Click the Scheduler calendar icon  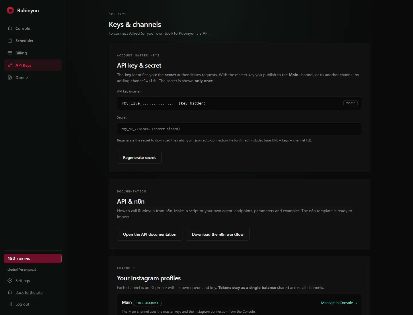click(x=10, y=41)
